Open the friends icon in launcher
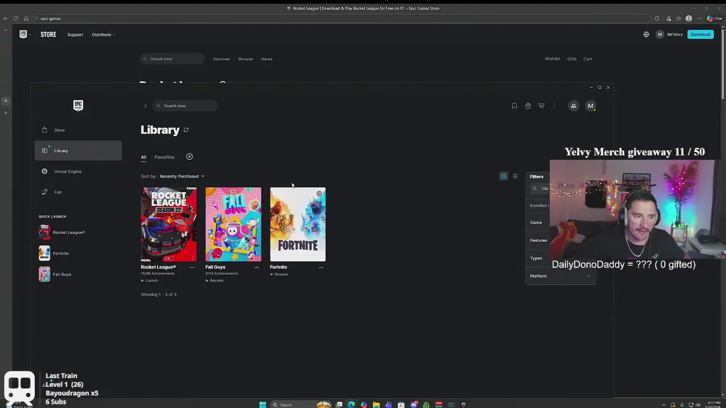 coord(573,106)
